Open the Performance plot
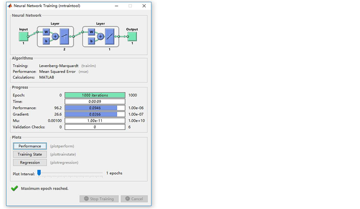 [x=30, y=146]
